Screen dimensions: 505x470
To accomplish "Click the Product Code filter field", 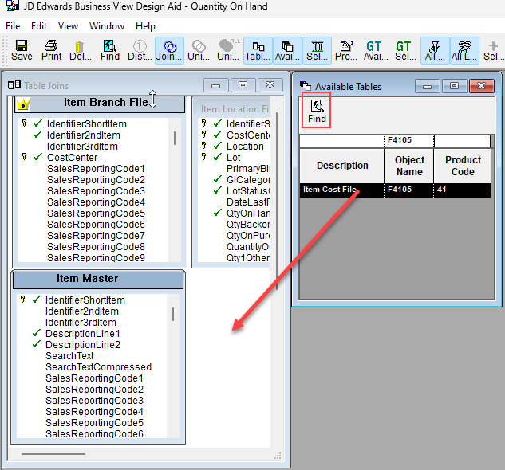I will [x=462, y=140].
